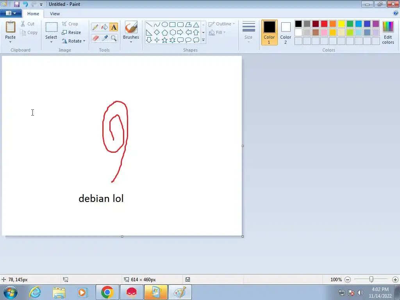The width and height of the screenshot is (400, 300).
Task: Click the Undo arrow in title bar
Action: click(25, 4)
